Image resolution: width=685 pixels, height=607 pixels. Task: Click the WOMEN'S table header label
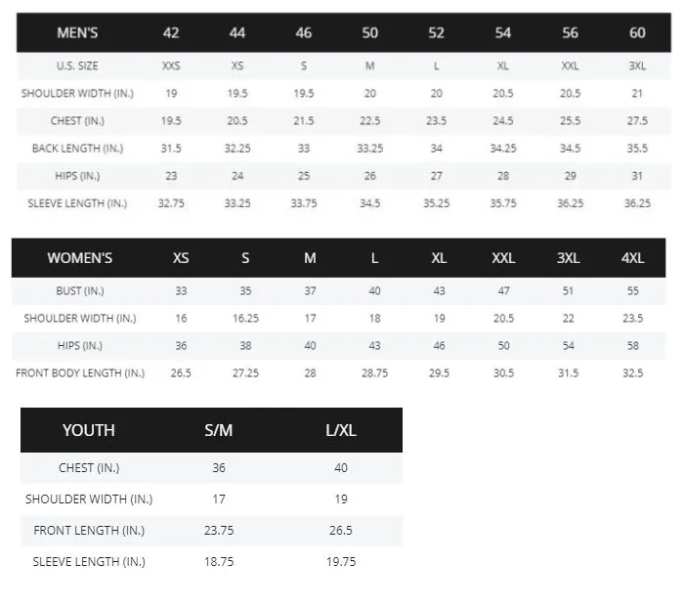(x=80, y=258)
